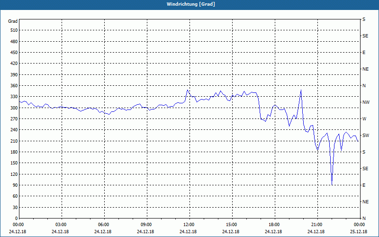Click the 06:00 time label
The width and height of the screenshot is (379, 237).
(x=103, y=225)
